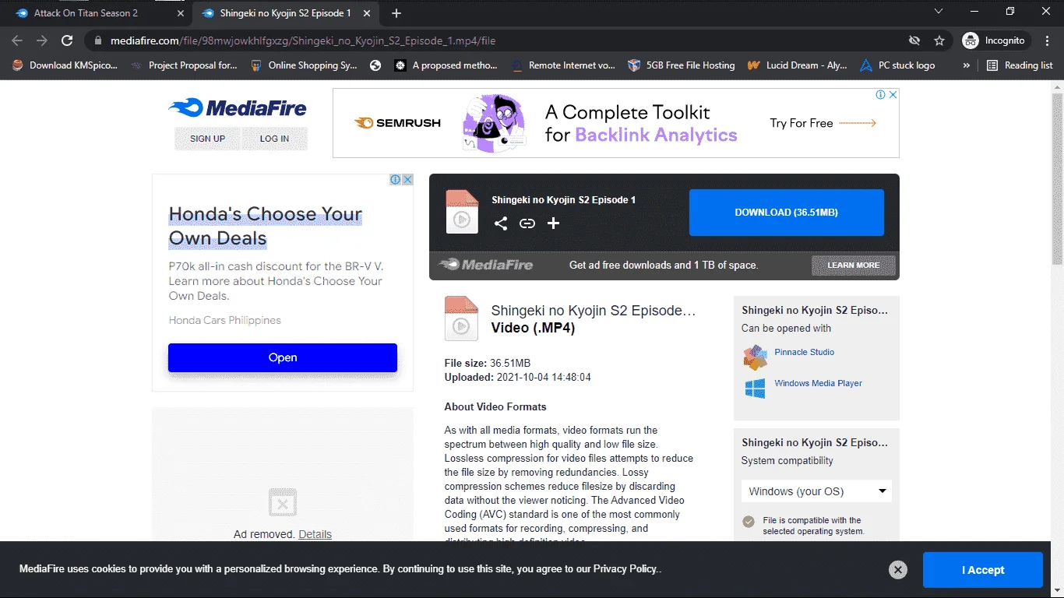Screen dimensions: 1064x598
Task: Select the Shingeki no Kyojin S2 Episode 1 tab
Action: pyautogui.click(x=284, y=13)
